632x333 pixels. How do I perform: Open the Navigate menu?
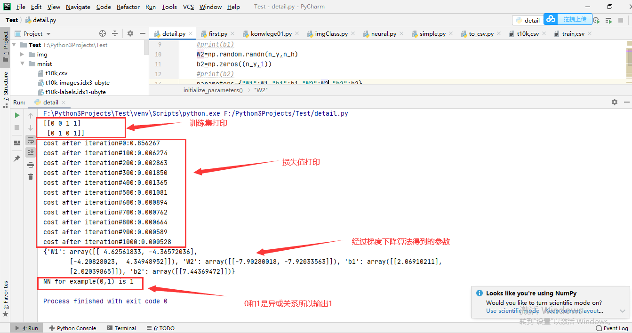pyautogui.click(x=78, y=7)
